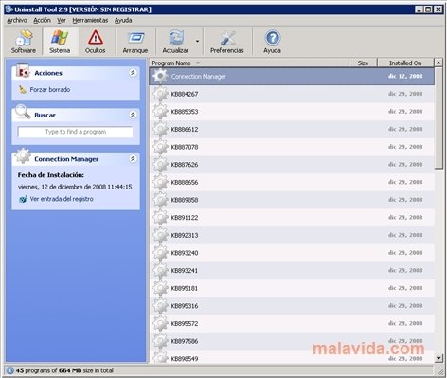447x378 pixels.
Task: Collapse the Connection Manager details panel
Action: 133,159
